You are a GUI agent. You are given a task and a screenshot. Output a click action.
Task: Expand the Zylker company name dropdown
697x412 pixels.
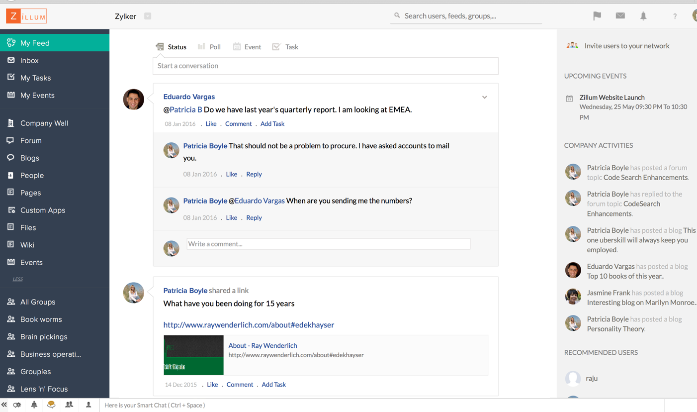pyautogui.click(x=147, y=15)
